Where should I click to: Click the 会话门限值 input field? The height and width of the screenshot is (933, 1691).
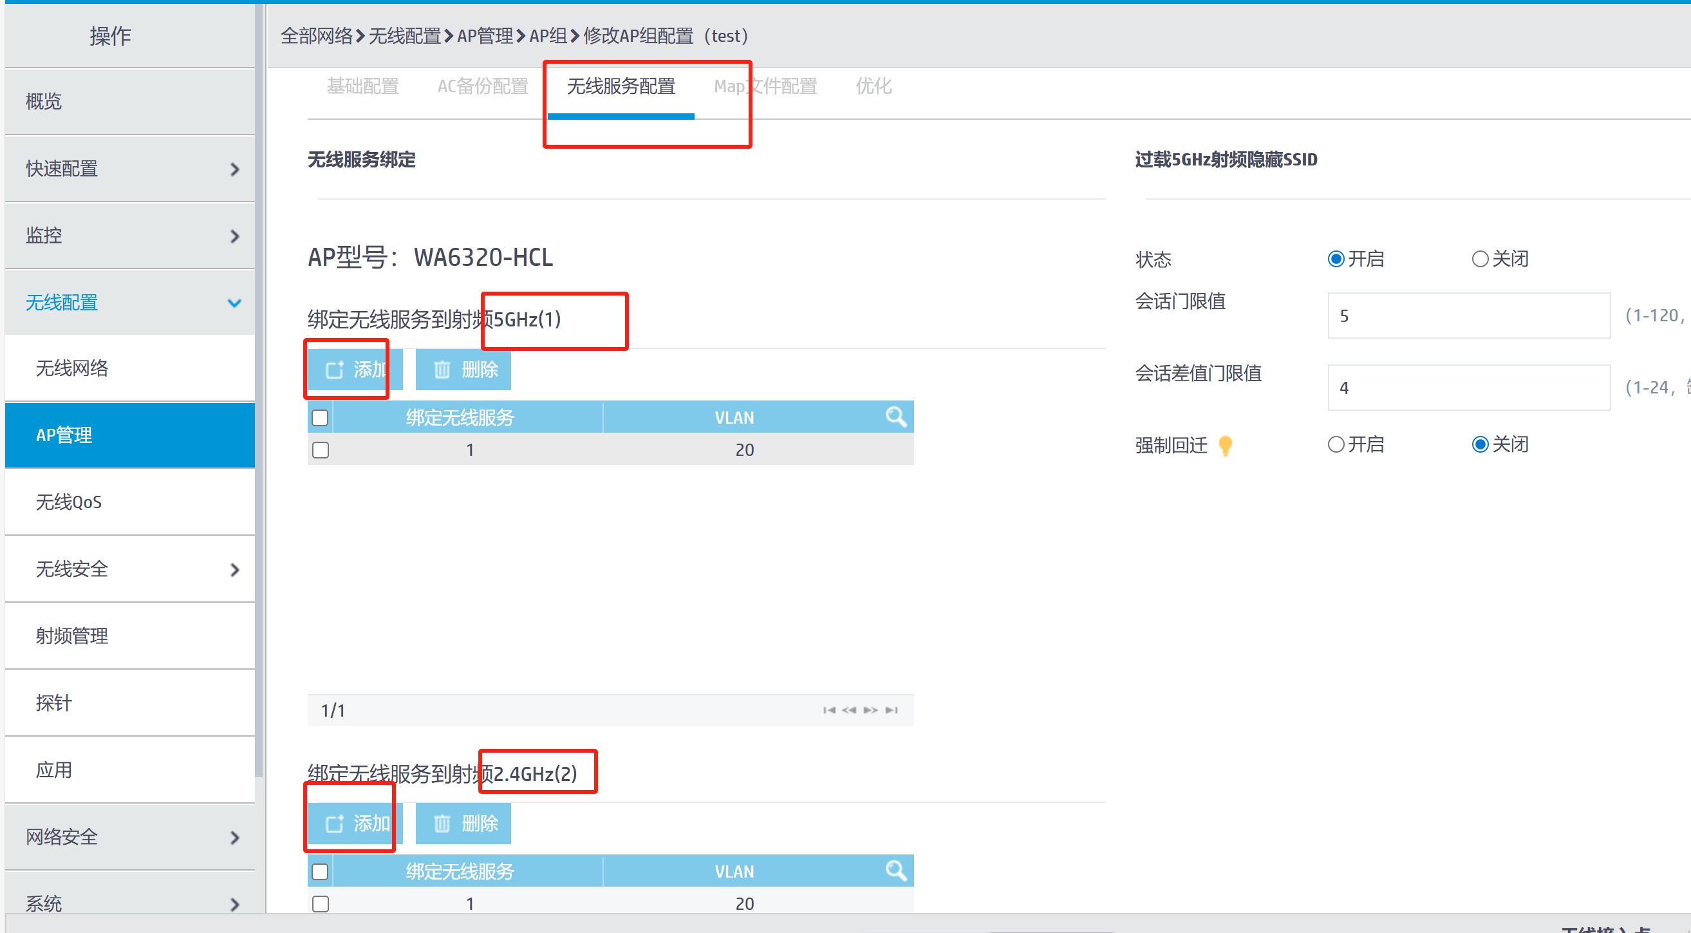click(x=1468, y=316)
